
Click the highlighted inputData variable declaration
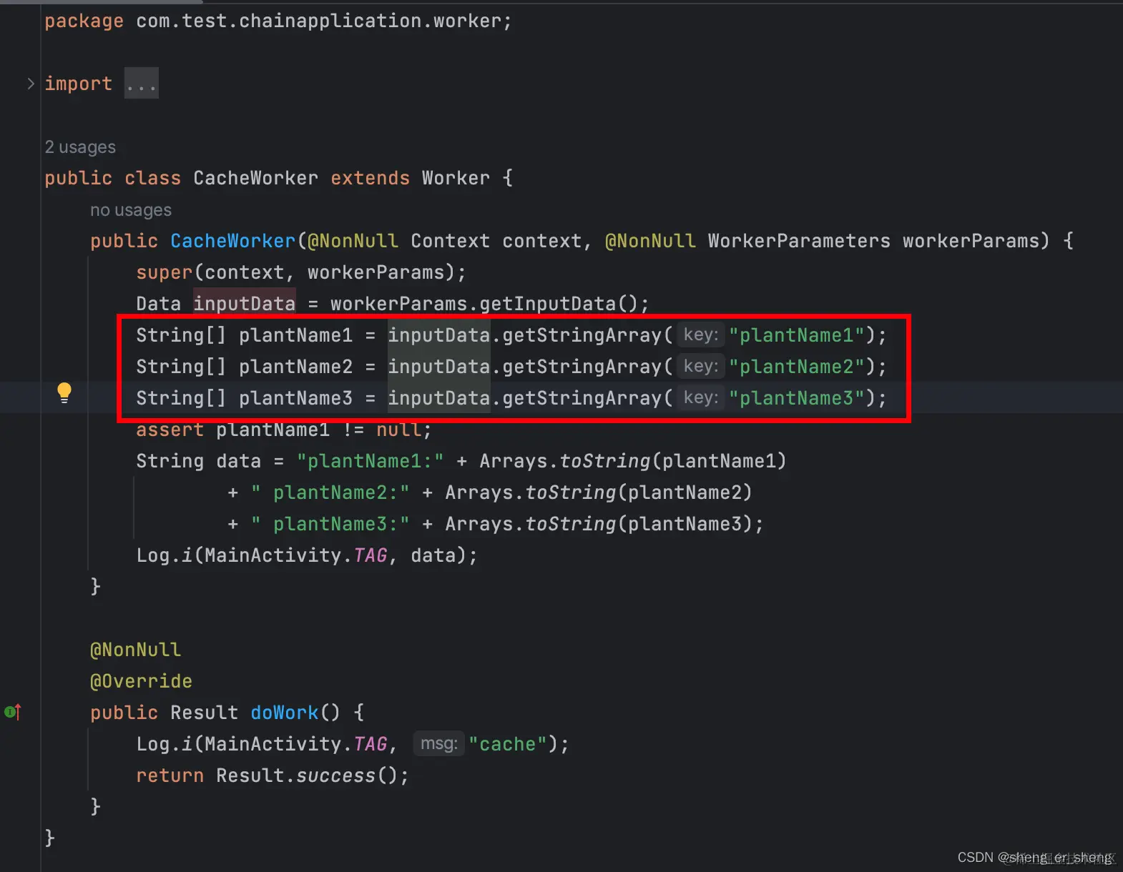tap(244, 304)
